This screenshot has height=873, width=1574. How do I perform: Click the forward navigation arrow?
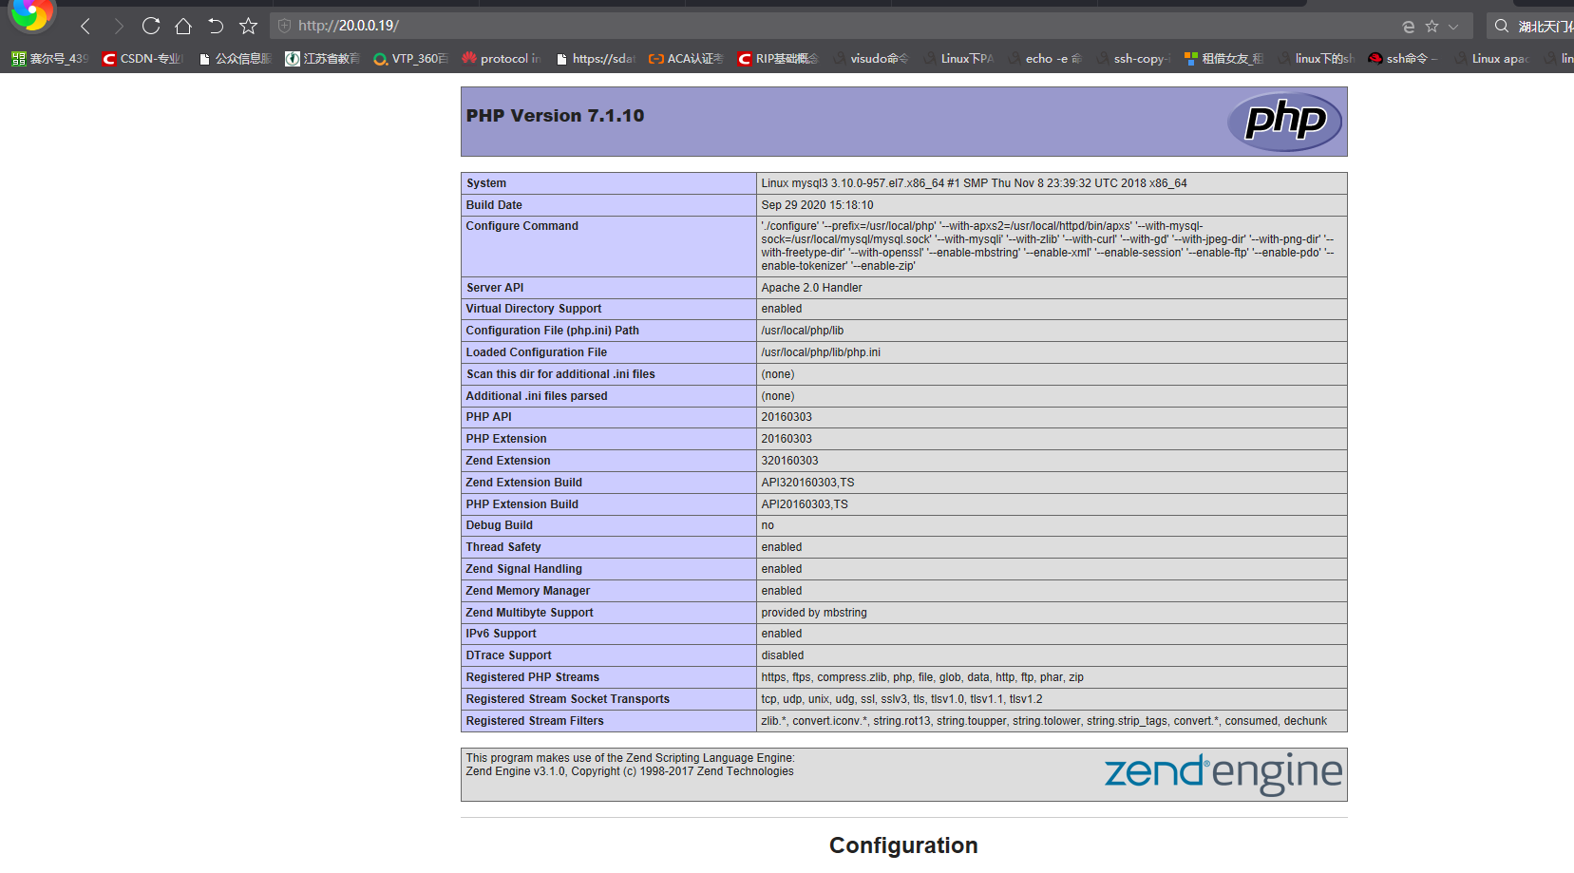click(x=119, y=26)
